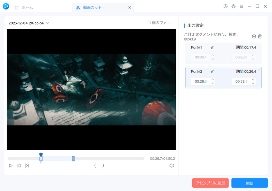Image resolution: width=272 pixels, height=191 pixels.
Task: Step to previous frame
Action: click(x=19, y=166)
